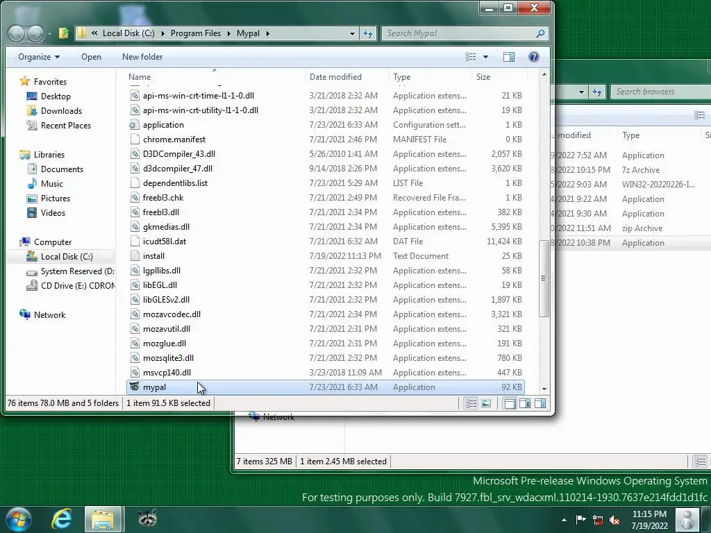This screenshot has height=533, width=711.
Task: Open Documents library
Action: click(62, 169)
